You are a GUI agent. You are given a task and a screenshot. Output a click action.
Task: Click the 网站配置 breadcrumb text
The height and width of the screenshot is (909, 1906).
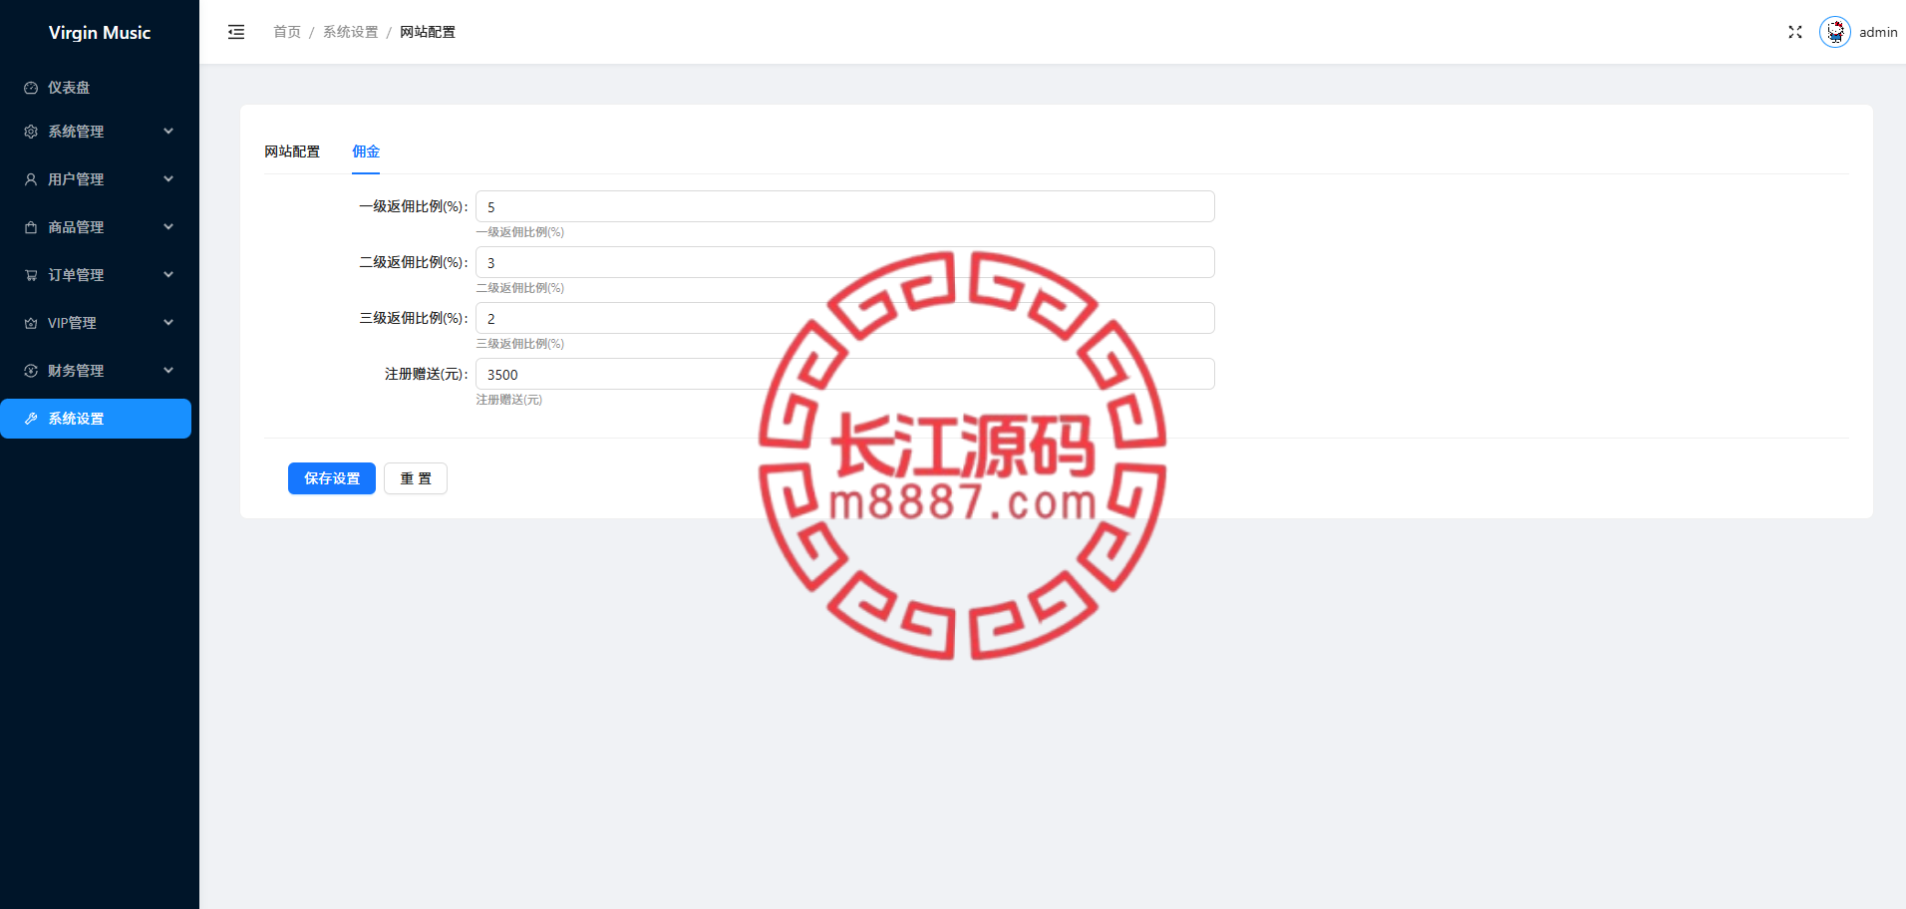(428, 32)
